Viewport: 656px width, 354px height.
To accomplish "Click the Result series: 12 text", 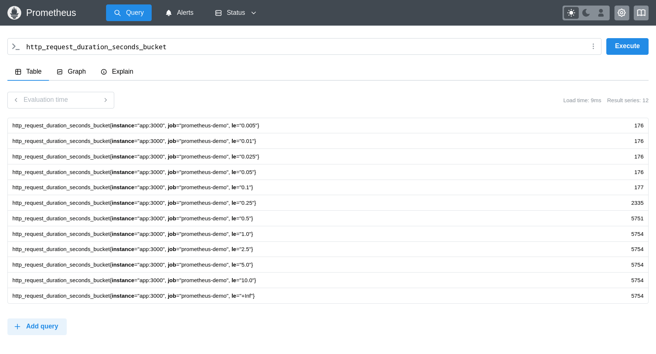I will click(628, 100).
